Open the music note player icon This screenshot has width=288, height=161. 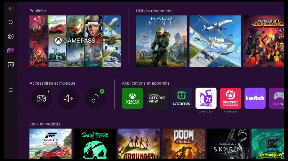(x=95, y=98)
